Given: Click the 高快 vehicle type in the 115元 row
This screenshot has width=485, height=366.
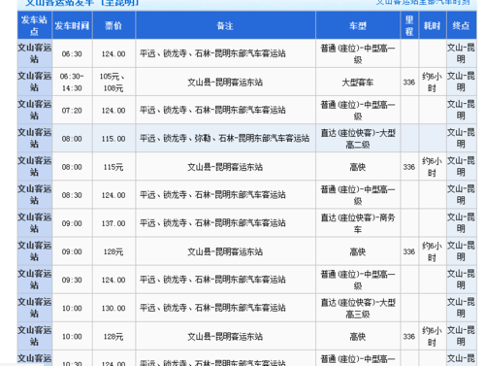Looking at the screenshot, I should (358, 167).
